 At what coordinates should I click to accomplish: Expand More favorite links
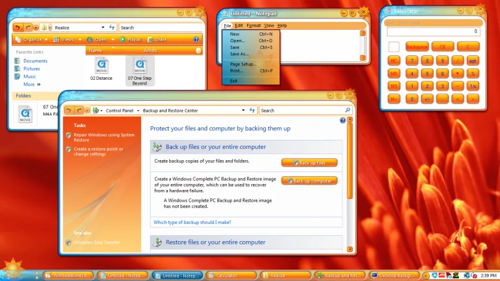(32, 84)
